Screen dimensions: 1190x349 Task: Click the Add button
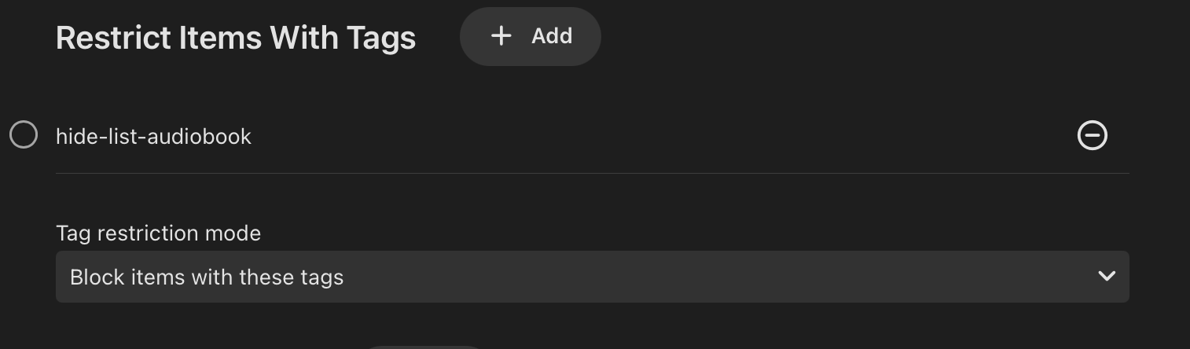pyautogui.click(x=531, y=36)
